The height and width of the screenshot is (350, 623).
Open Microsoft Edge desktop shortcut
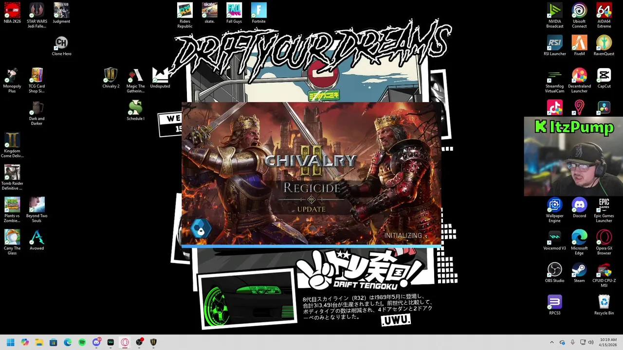click(x=579, y=243)
